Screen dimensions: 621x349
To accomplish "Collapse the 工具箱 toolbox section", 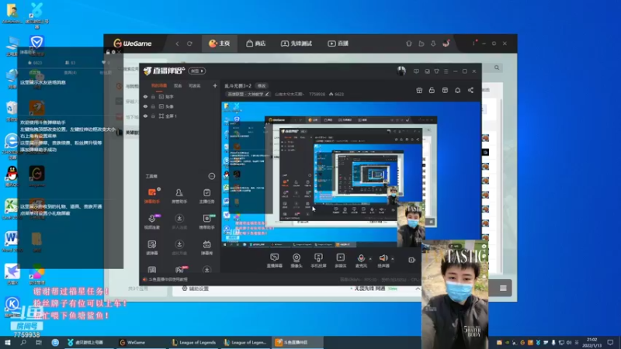I will pyautogui.click(x=211, y=176).
